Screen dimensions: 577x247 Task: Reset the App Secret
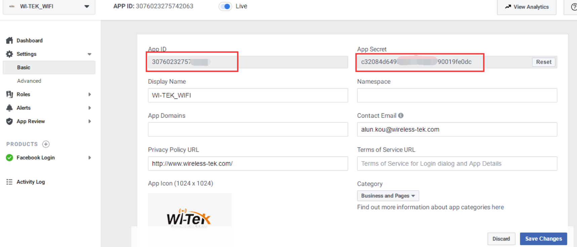(x=544, y=62)
